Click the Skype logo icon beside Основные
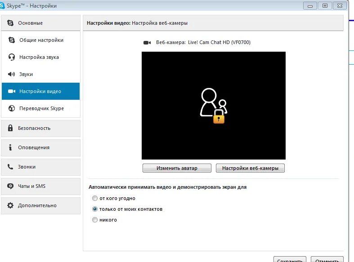The width and height of the screenshot is (354, 262). click(x=10, y=23)
